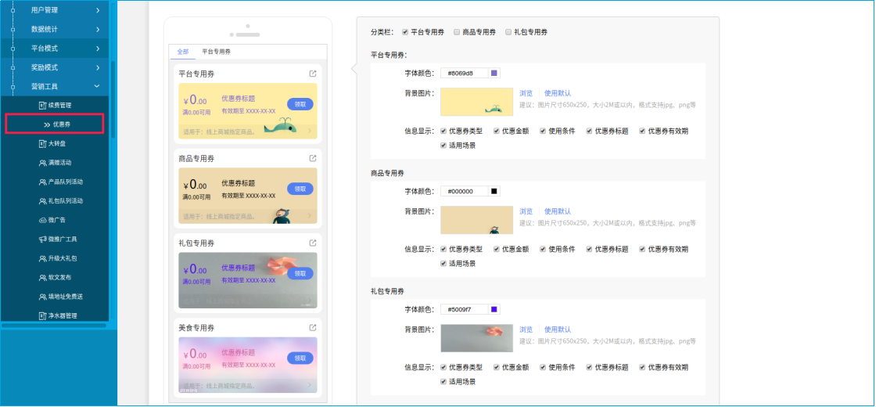Uncheck 使用条件 under 商品专用券 settings
The image size is (876, 407).
pyautogui.click(x=543, y=249)
